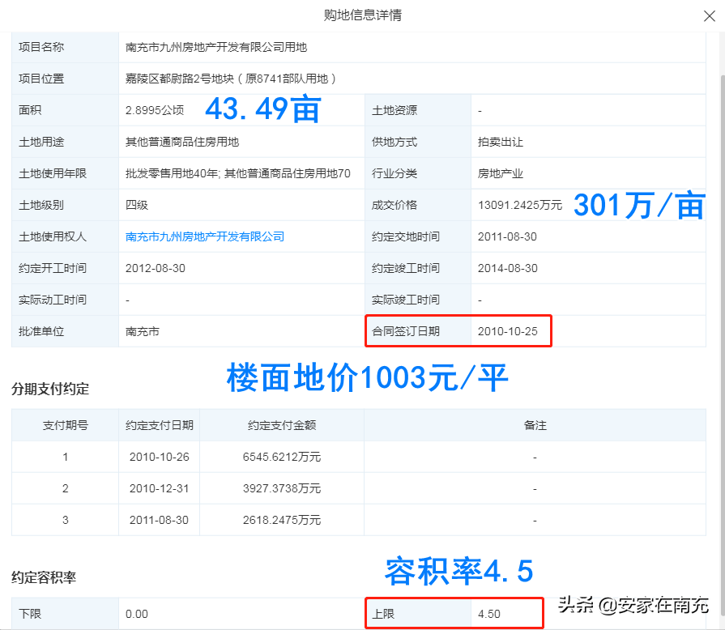Click payment amount 6545.6212万元
The width and height of the screenshot is (725, 630).
(x=282, y=458)
